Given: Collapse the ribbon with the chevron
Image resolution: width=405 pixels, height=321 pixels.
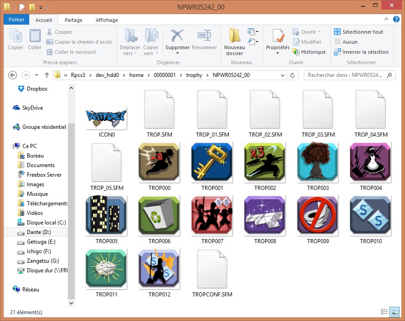Looking at the screenshot, I should point(386,19).
